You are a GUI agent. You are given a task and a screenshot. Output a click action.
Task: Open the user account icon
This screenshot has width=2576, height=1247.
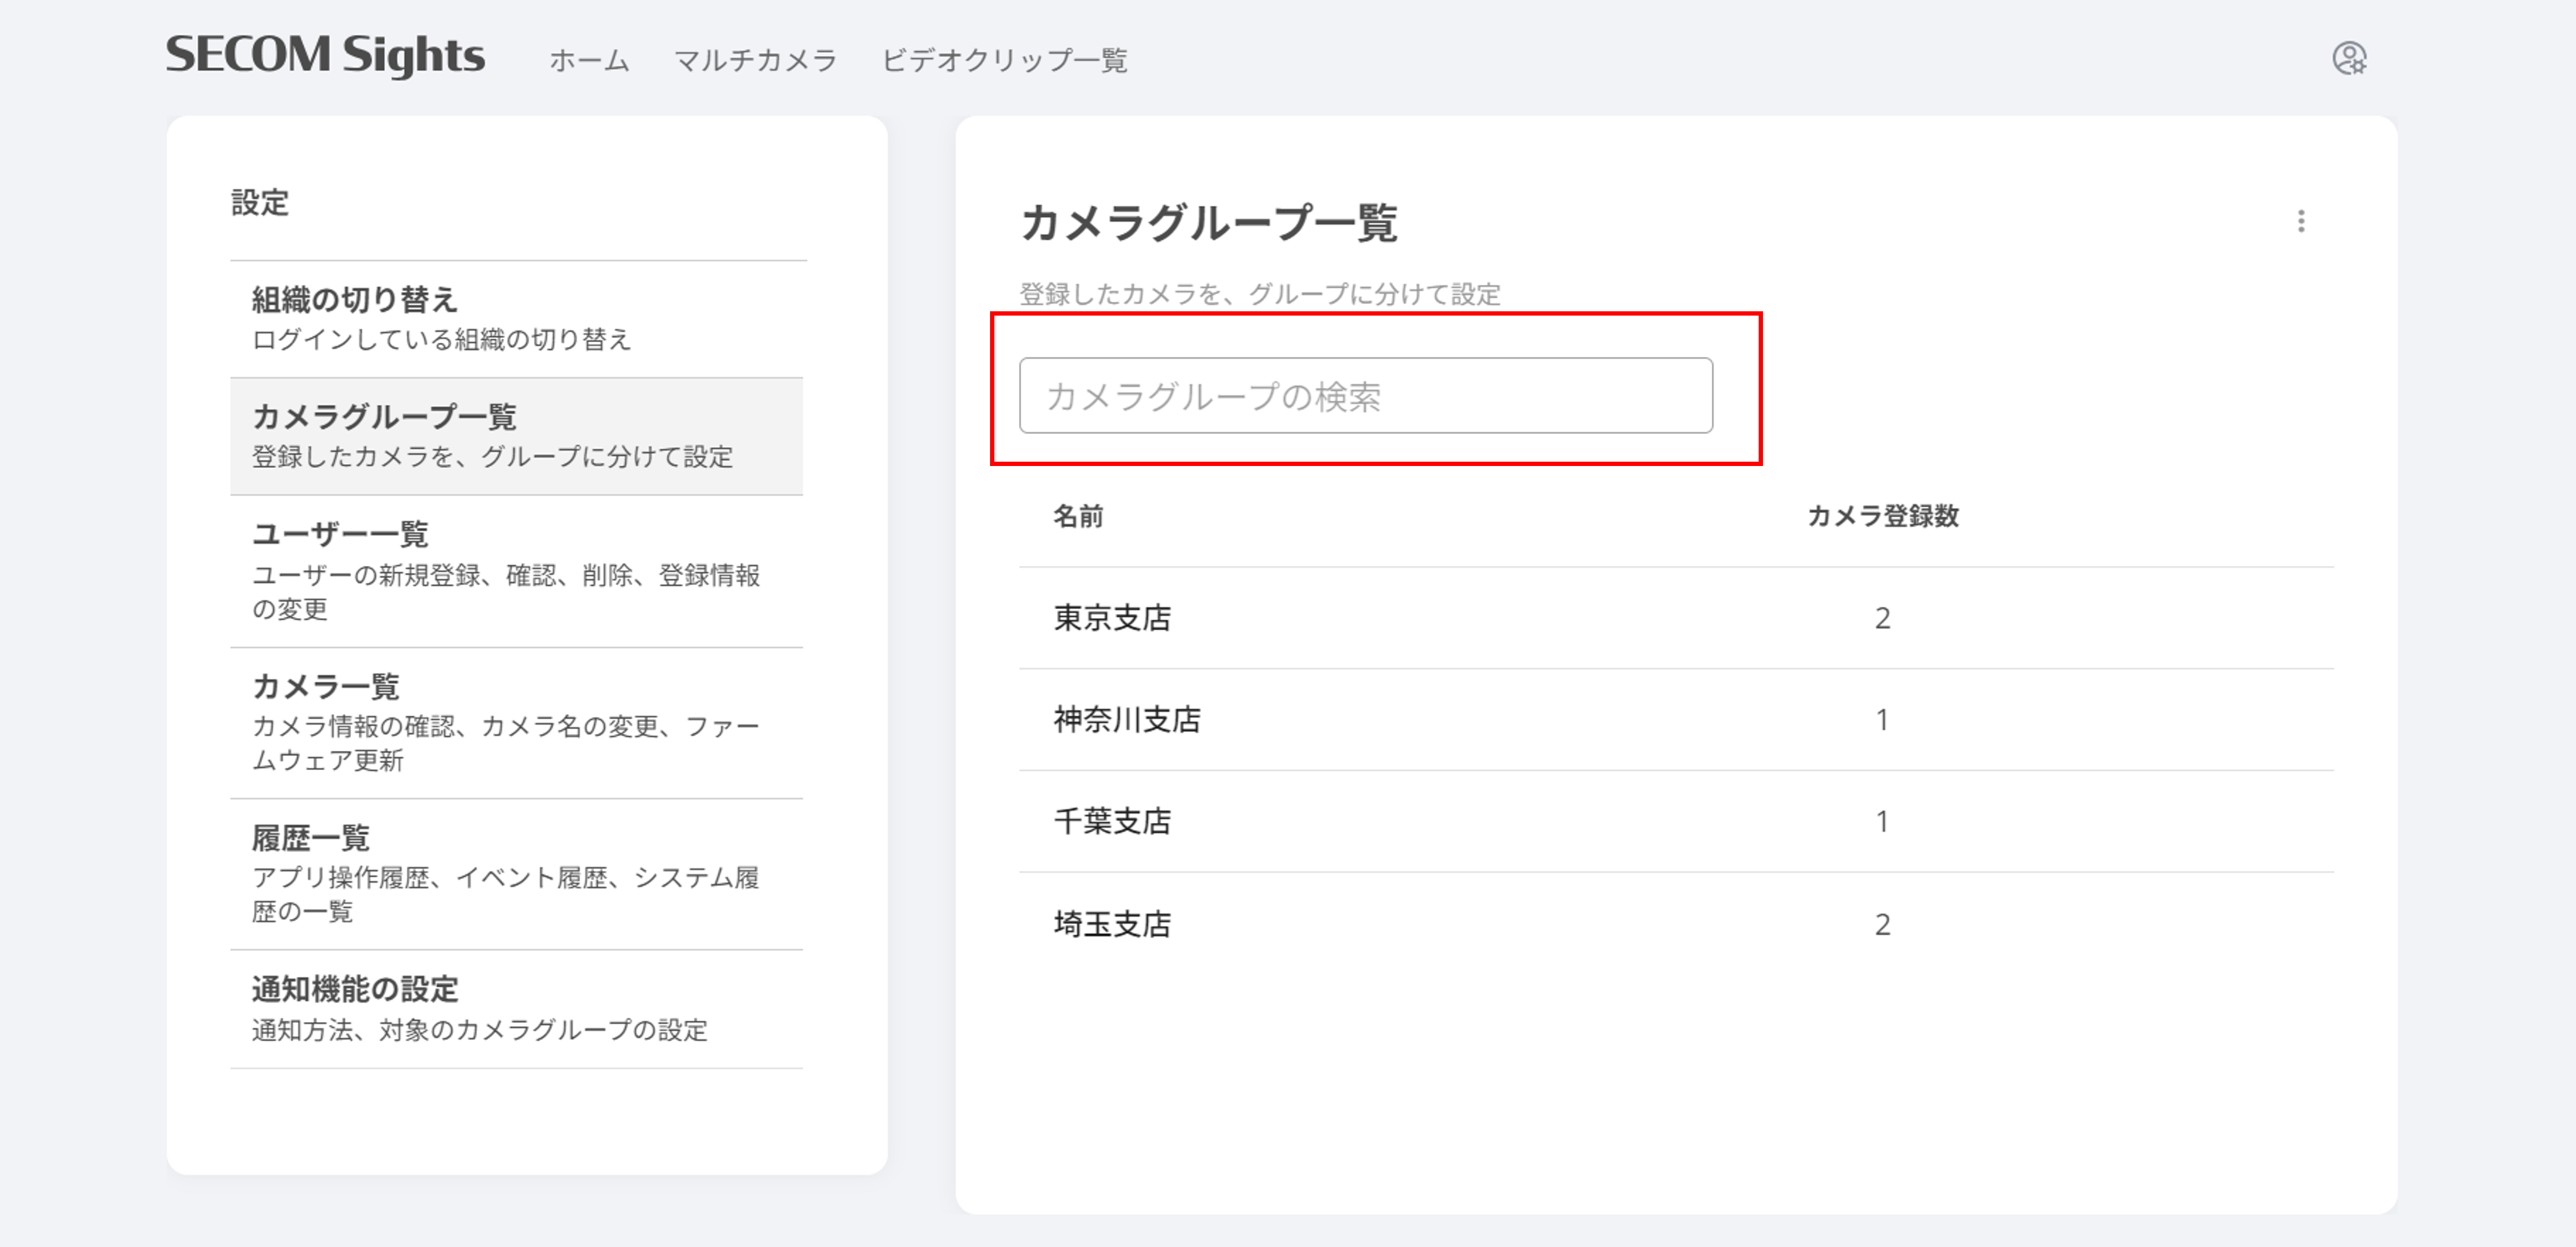2349,58
